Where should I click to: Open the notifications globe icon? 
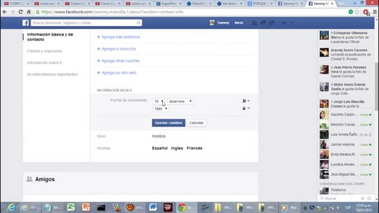click(x=272, y=22)
